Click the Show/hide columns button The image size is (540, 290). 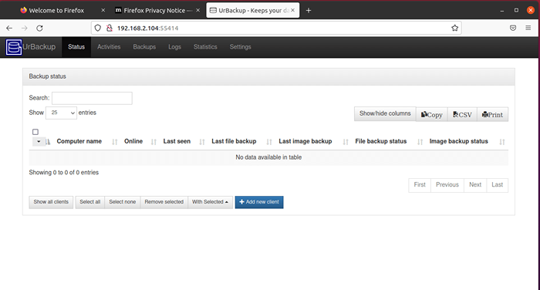[385, 113]
